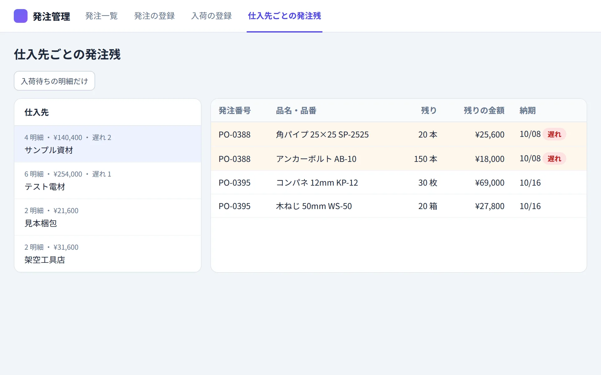Screen dimensions: 601x375
Task: Click the 30 枚 remaining quantity
Action: pyautogui.click(x=428, y=183)
